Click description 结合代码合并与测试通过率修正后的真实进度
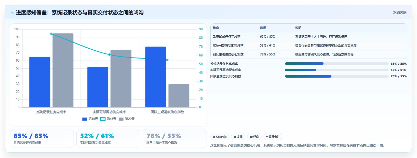The width and height of the screenshot is (417, 158). [x=326, y=46]
